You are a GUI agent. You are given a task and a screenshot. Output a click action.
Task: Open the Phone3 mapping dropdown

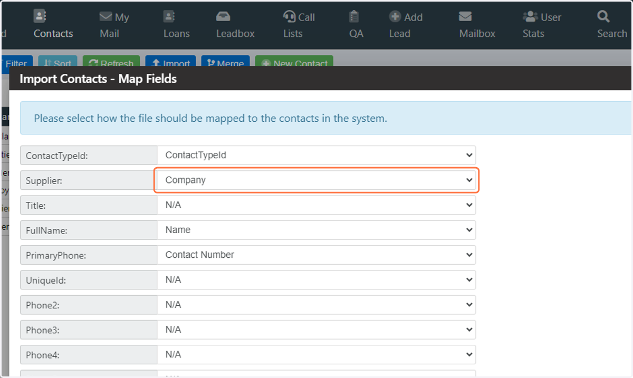pyautogui.click(x=316, y=329)
